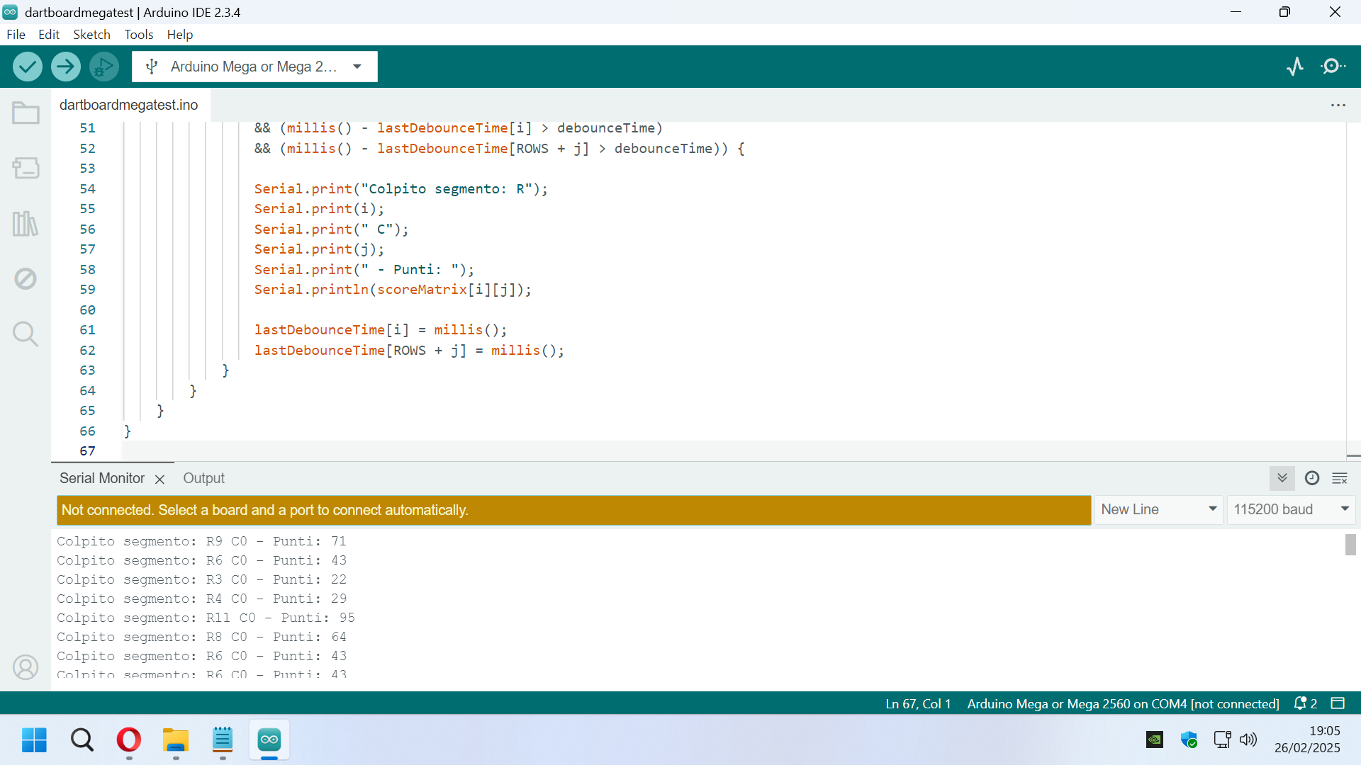Image resolution: width=1361 pixels, height=765 pixels.
Task: Open the Sketch menu
Action: click(91, 35)
